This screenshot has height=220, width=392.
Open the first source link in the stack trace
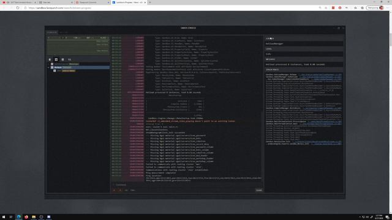coord(320,75)
